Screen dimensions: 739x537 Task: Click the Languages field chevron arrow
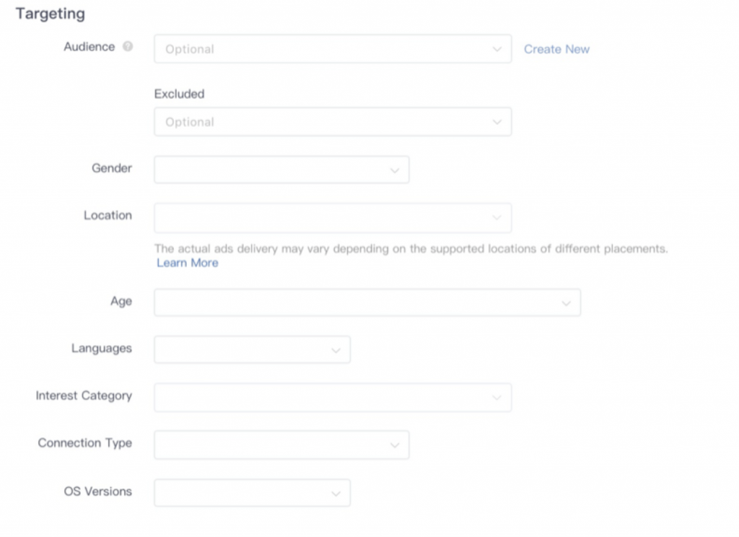[x=336, y=350]
